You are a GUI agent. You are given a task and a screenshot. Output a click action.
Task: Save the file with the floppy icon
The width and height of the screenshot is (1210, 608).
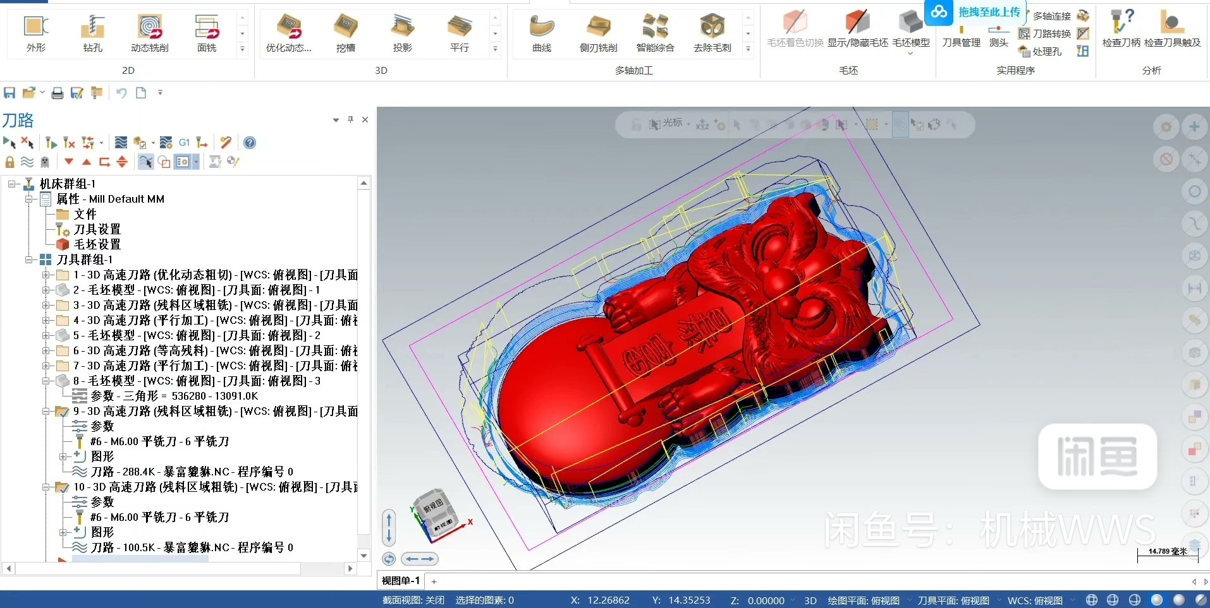point(9,93)
